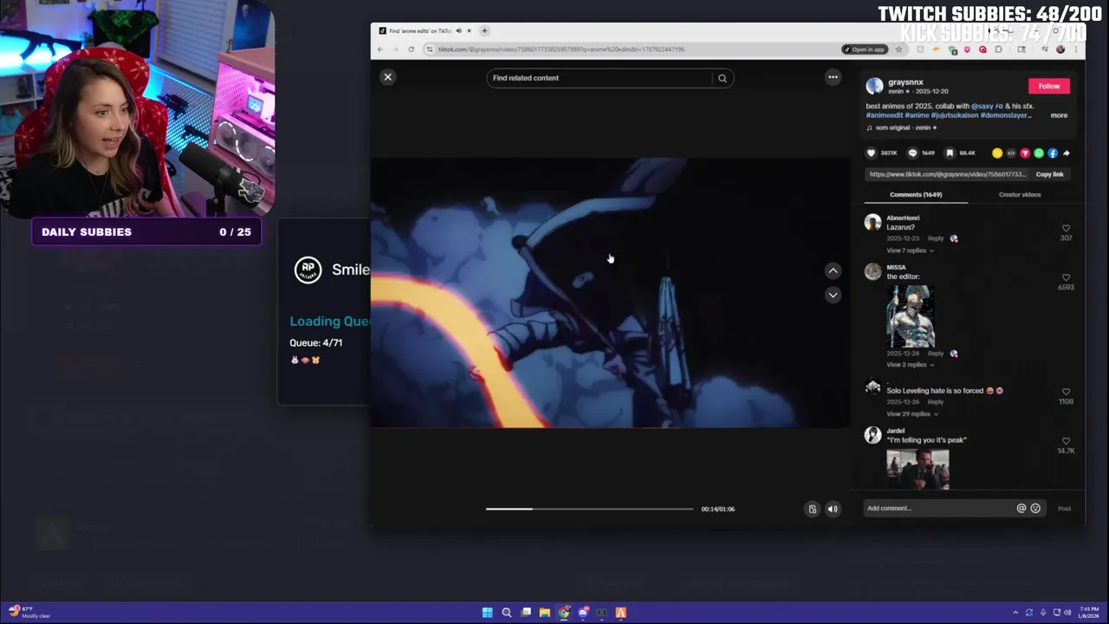Click the yellow repost icon
This screenshot has height=624, width=1109.
(997, 153)
